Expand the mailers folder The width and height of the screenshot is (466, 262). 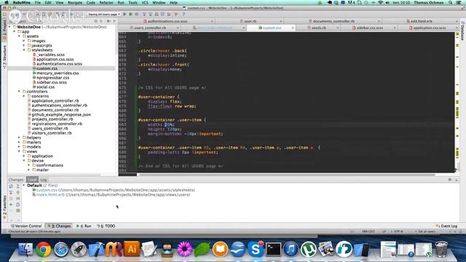point(20,142)
